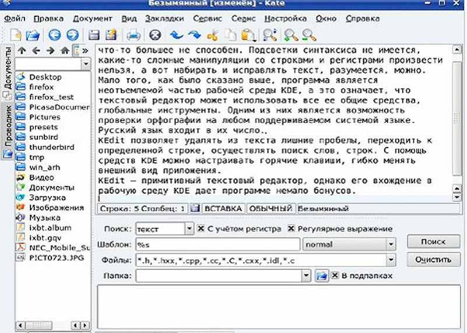Open the Закладки menu
Screen dimensions: 467x333
[x=164, y=19]
